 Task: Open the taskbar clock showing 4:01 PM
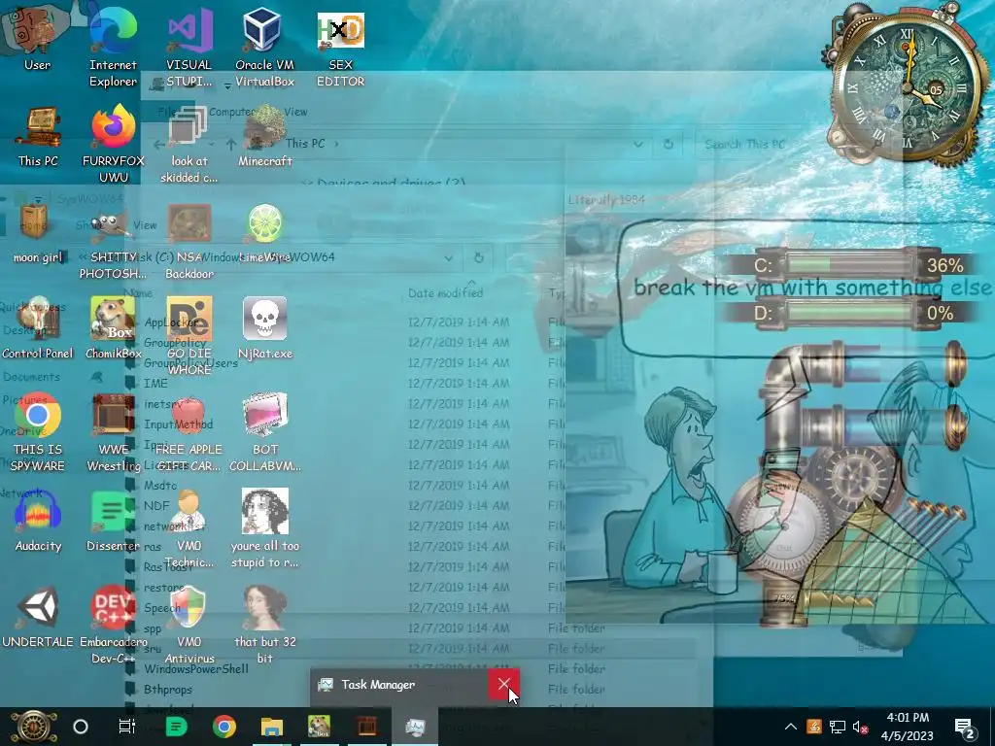[908, 727]
